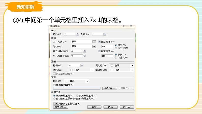Click the Style (样式) button
The image size is (202, 114).
61,107
